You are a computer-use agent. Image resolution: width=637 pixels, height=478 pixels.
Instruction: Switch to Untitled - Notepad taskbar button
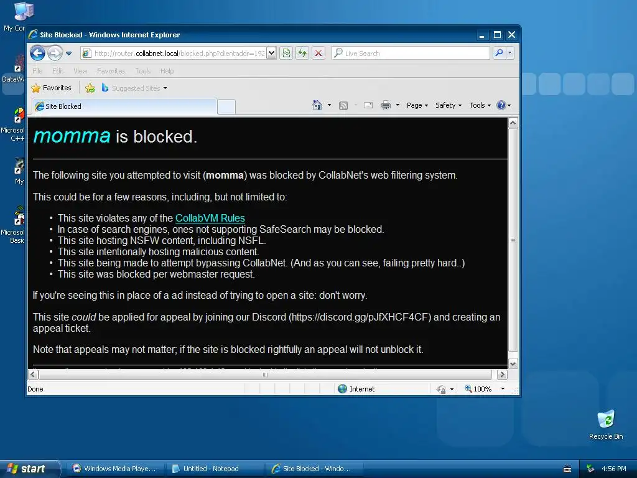click(x=214, y=469)
